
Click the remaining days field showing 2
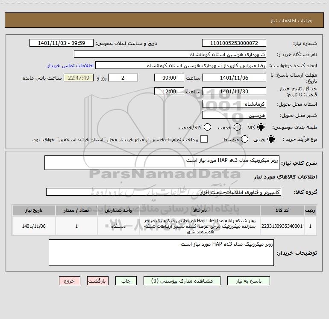pyautogui.click(x=123, y=78)
